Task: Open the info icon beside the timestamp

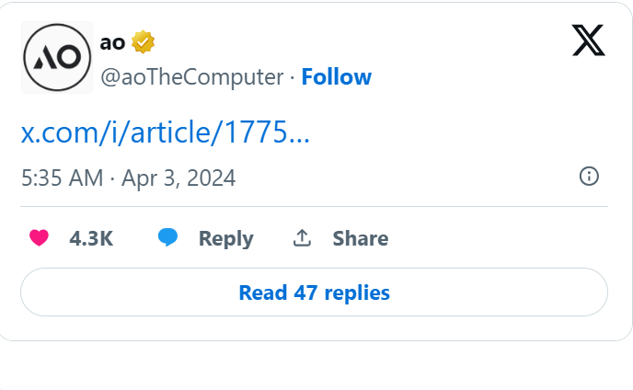Action: (x=590, y=177)
